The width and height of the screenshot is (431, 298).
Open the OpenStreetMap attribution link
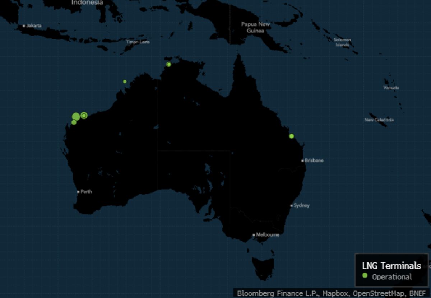tap(378, 293)
